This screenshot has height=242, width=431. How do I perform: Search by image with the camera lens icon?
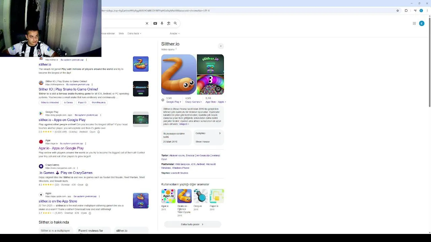coord(169,23)
